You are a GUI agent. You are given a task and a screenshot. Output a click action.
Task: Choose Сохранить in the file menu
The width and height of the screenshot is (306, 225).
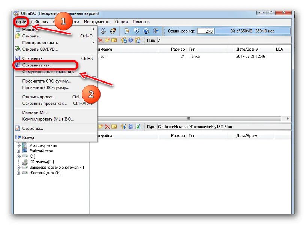pyautogui.click(x=56, y=58)
